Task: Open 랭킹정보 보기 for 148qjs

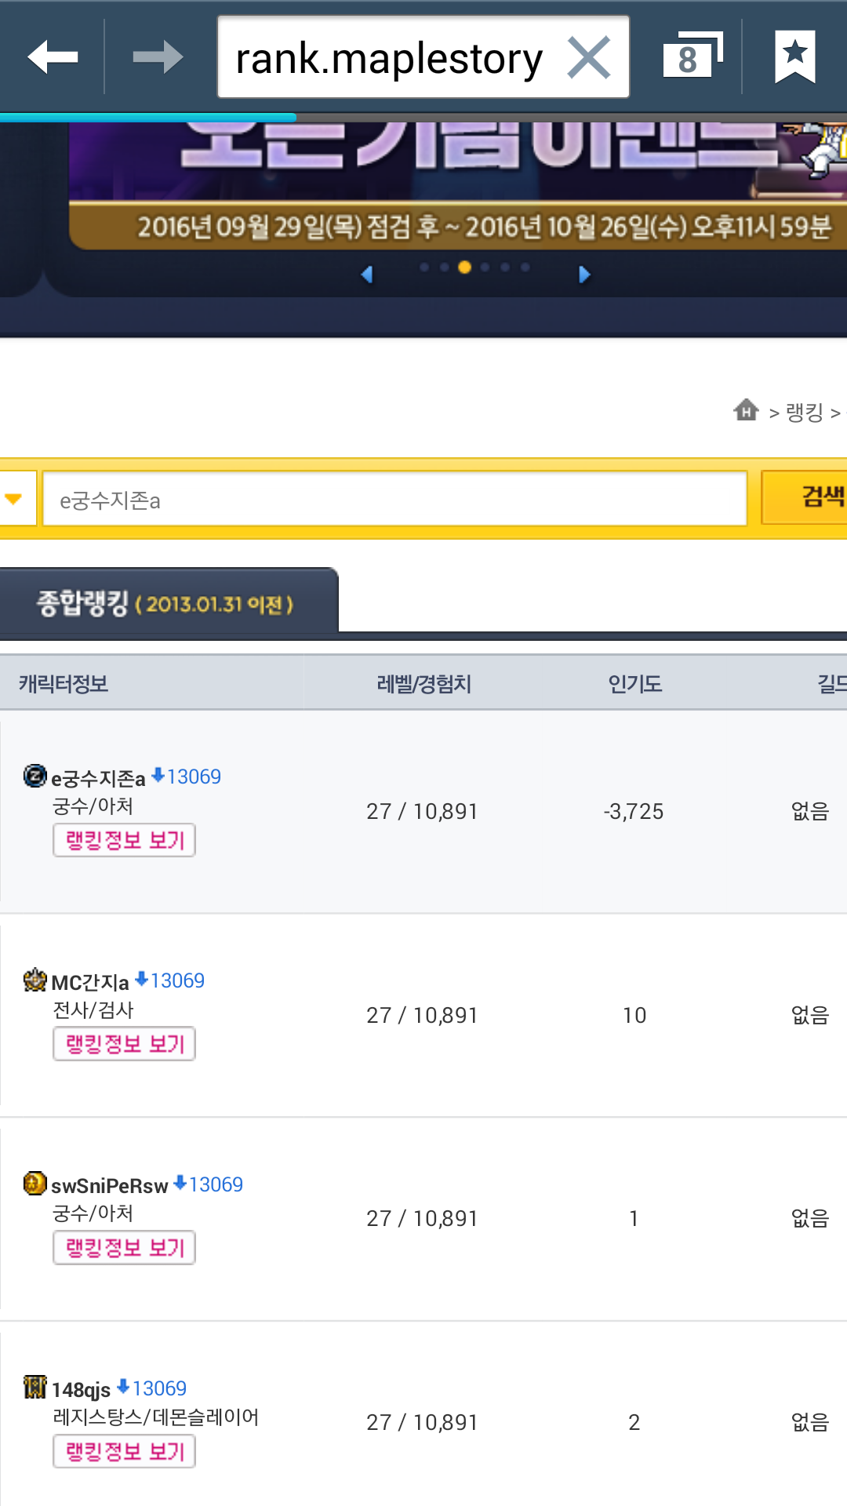Action: click(x=124, y=1451)
